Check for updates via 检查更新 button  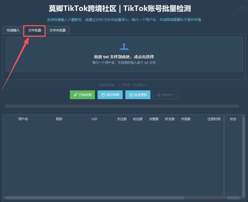138,95
